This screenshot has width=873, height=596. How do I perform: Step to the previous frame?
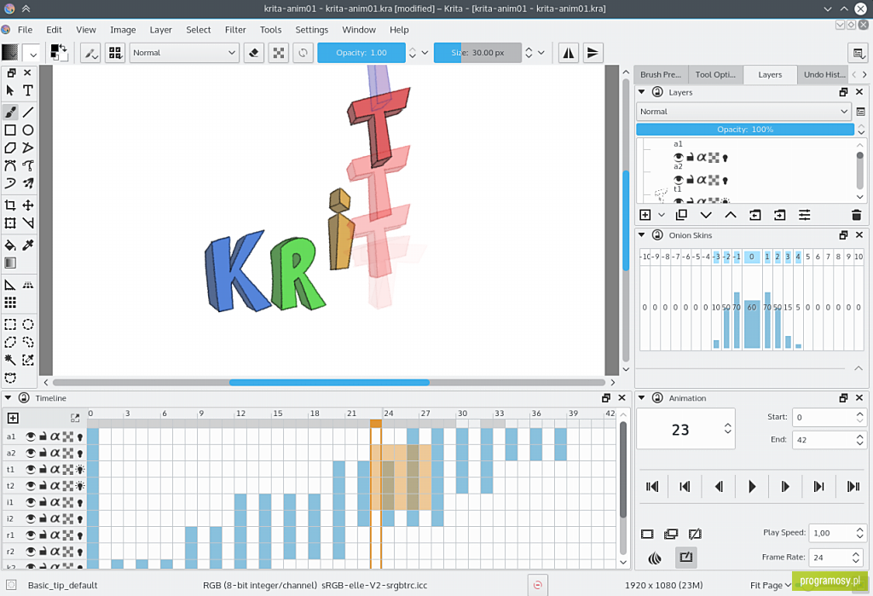[719, 487]
